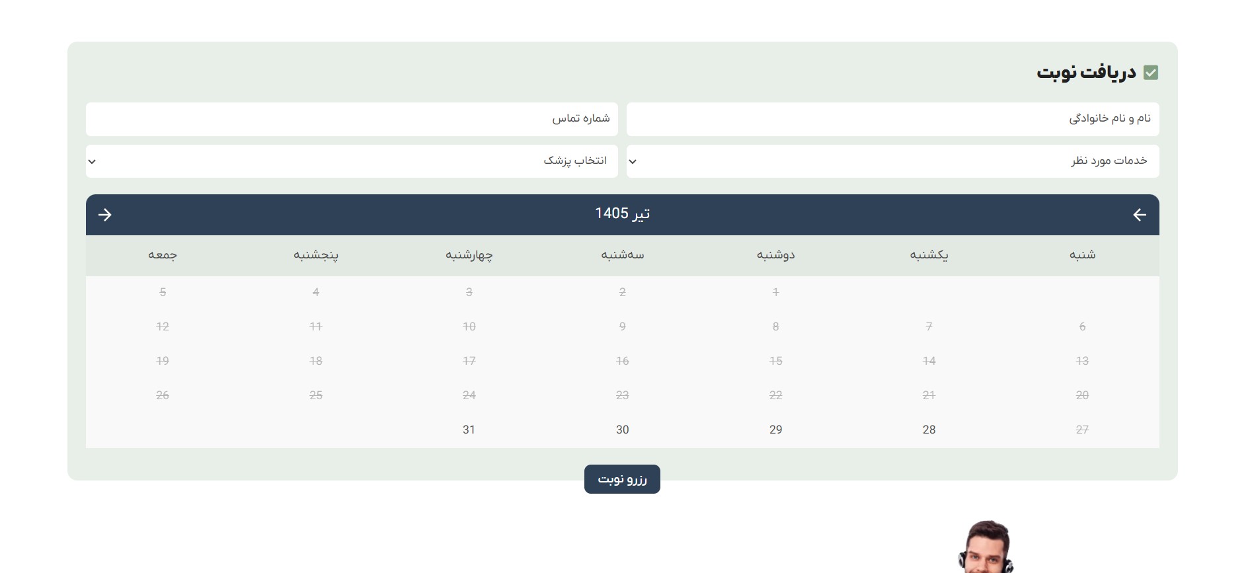Click the تیر 1405 month title

click(x=622, y=213)
